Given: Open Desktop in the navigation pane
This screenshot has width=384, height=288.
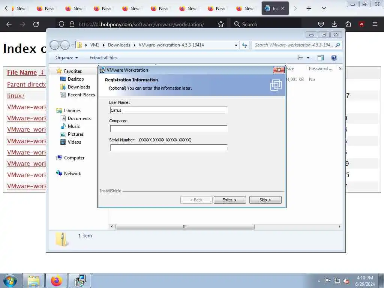Looking at the screenshot, I should point(76,79).
